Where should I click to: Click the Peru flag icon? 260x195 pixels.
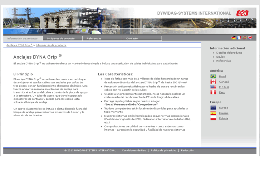click(213, 92)
